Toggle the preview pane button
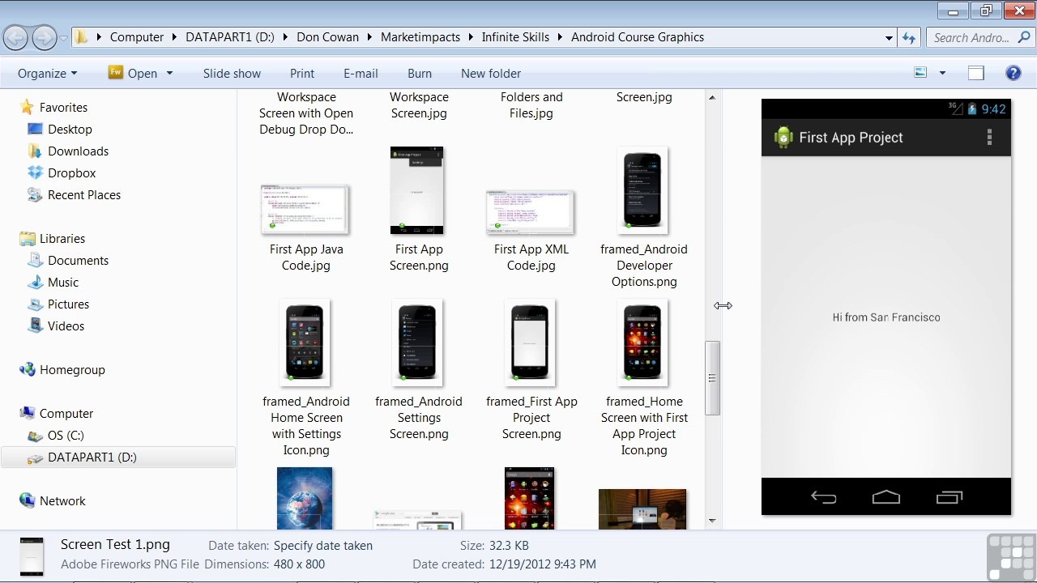1037x583 pixels. click(x=976, y=73)
